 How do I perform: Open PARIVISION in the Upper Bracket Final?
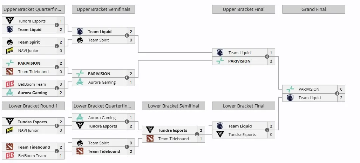pos(239,61)
